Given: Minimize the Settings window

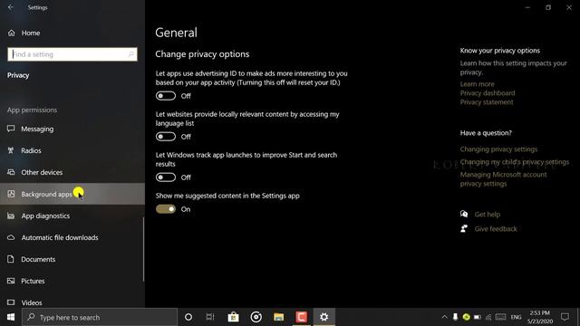Looking at the screenshot, I should pyautogui.click(x=527, y=7).
